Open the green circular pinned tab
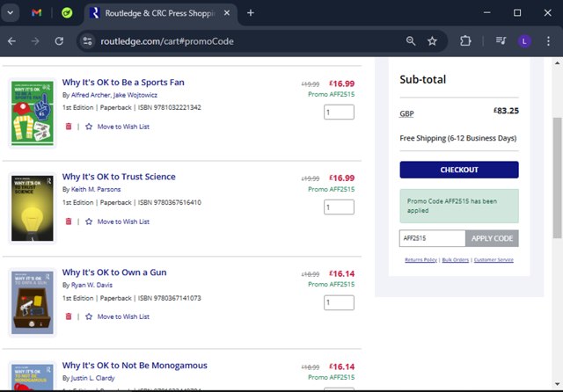Screen dimensions: 563x392 [x=67, y=13]
